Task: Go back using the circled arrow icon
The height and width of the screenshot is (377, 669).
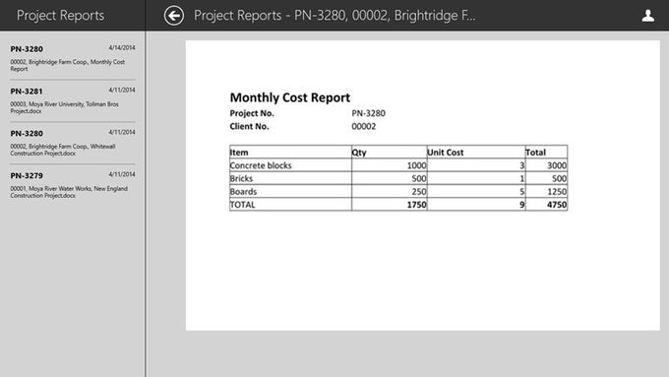Action: click(x=174, y=16)
